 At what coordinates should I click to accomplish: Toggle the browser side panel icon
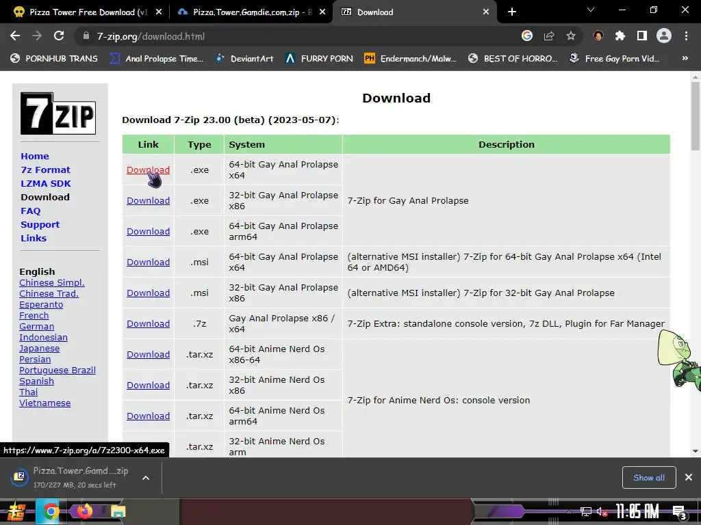642,36
